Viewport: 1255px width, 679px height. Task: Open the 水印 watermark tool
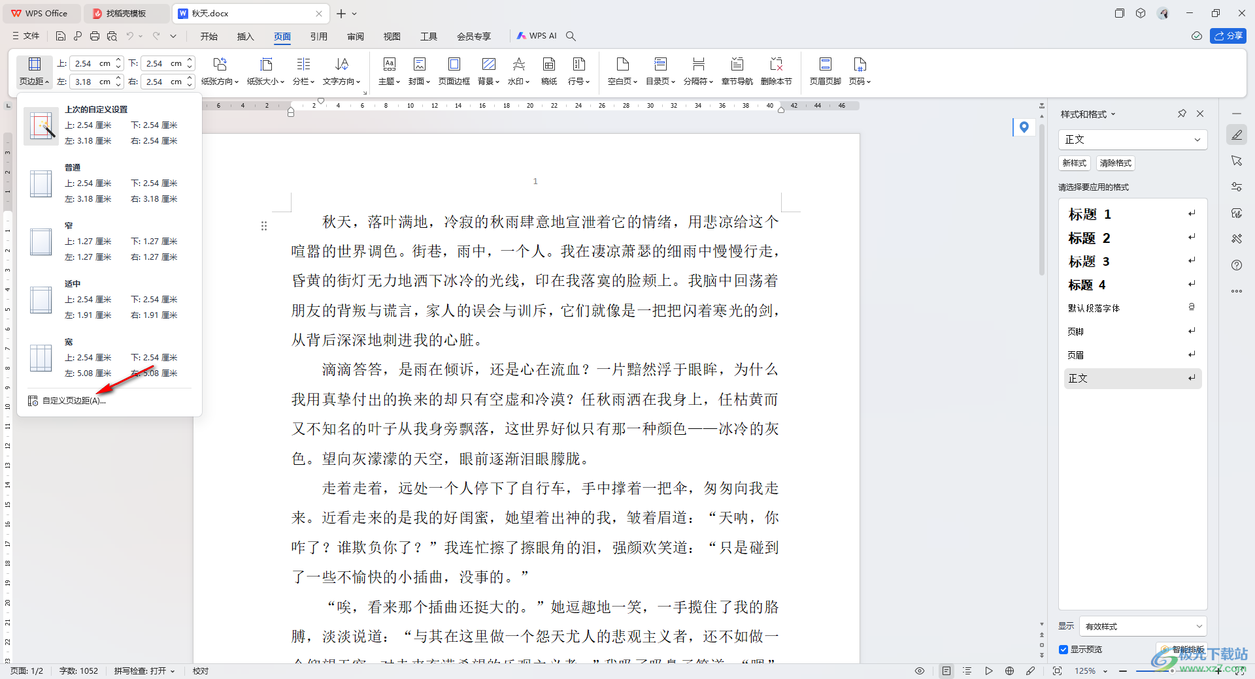coord(519,71)
